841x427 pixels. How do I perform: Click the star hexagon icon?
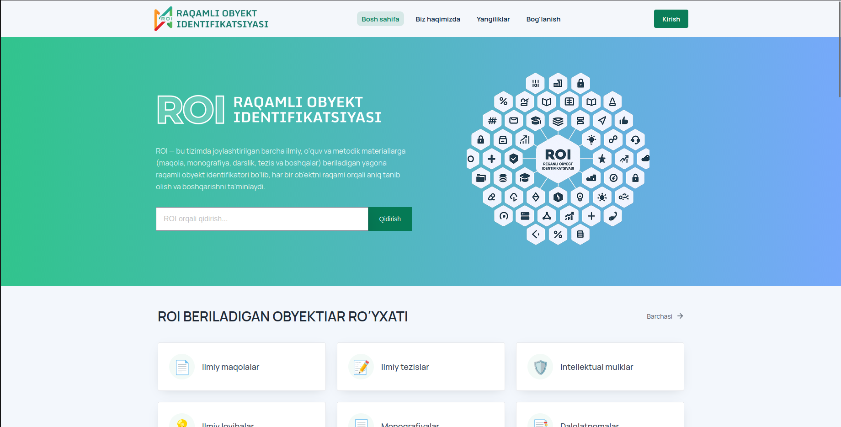coord(602,159)
